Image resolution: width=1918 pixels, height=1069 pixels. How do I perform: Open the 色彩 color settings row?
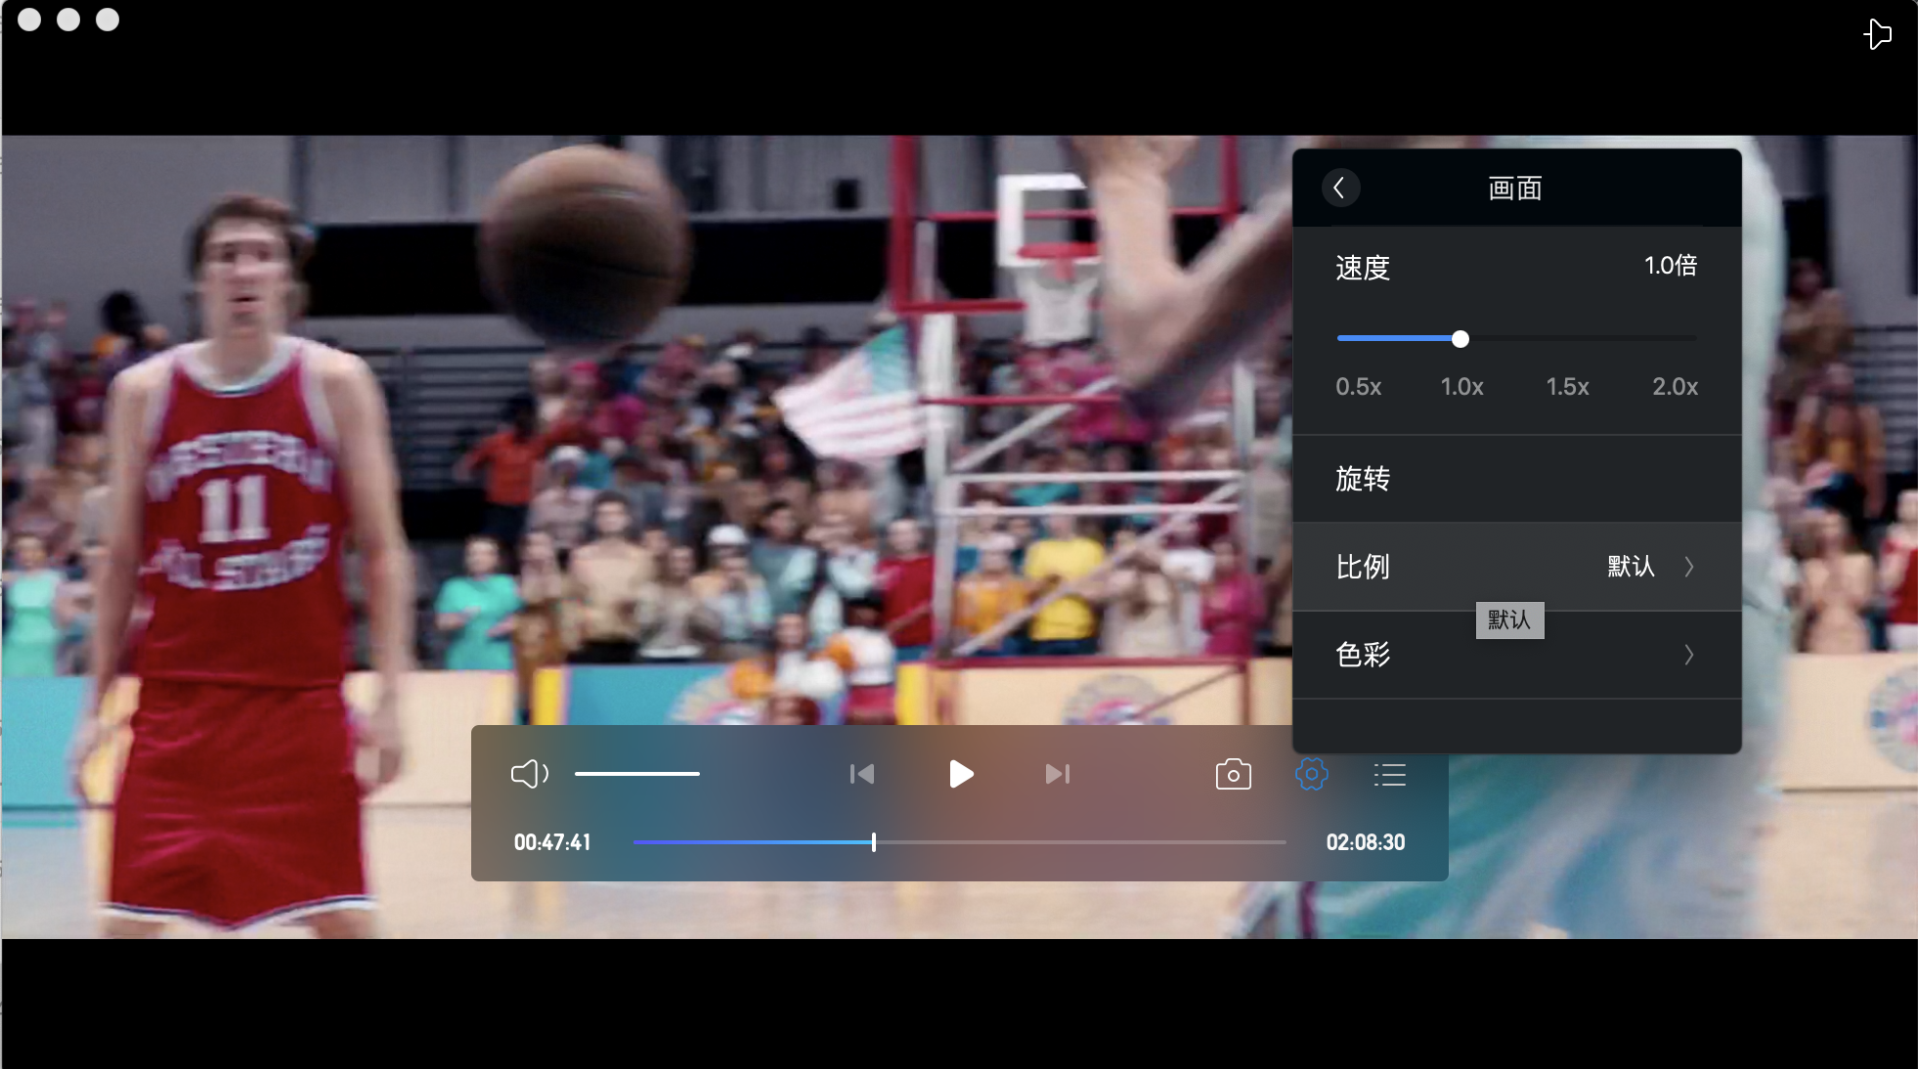[1517, 655]
